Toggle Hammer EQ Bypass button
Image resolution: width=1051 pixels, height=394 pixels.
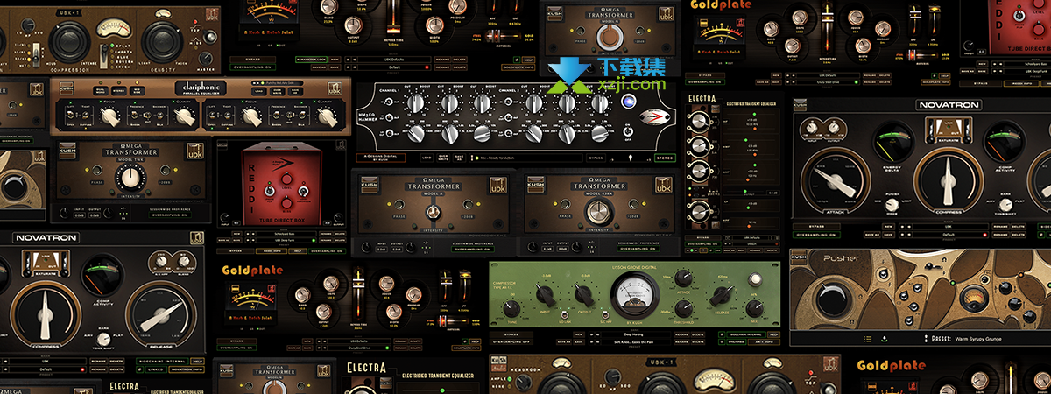pyautogui.click(x=596, y=158)
